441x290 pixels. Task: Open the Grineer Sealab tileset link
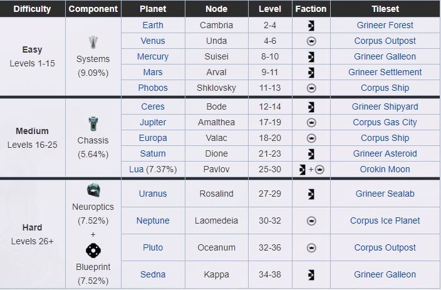(385, 194)
